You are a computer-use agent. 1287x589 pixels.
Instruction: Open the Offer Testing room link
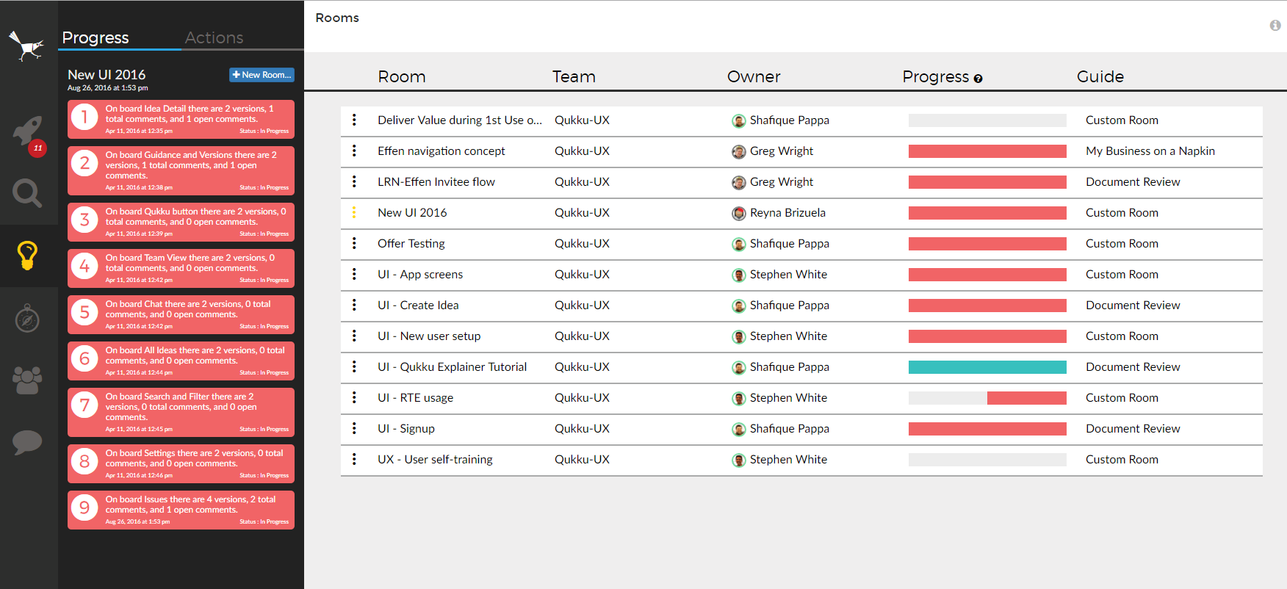(x=411, y=244)
